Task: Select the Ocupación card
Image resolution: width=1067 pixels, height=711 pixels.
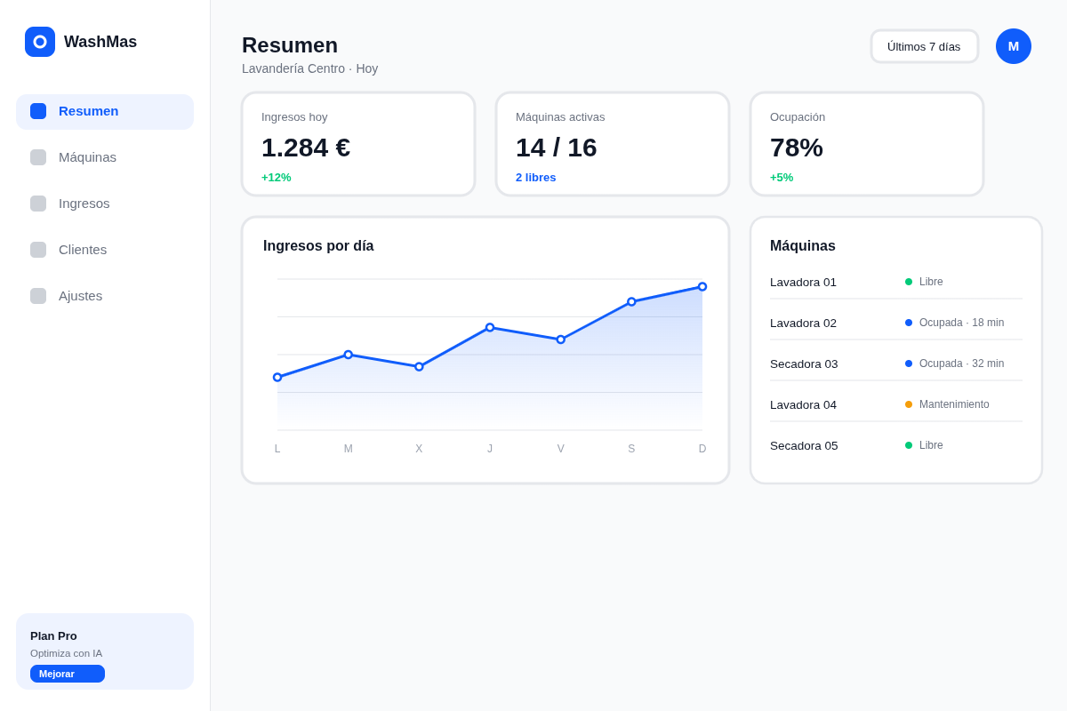Action: click(x=867, y=144)
